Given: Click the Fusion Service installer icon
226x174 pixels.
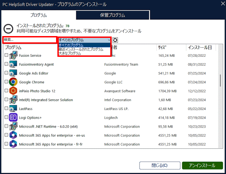Looking at the screenshot, I should (13, 55).
